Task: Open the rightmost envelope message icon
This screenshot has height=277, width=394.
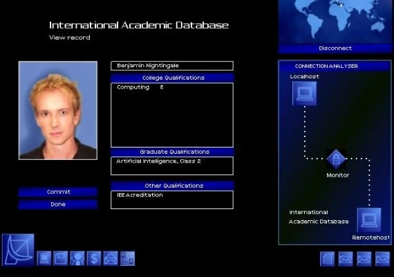Action: (382, 259)
